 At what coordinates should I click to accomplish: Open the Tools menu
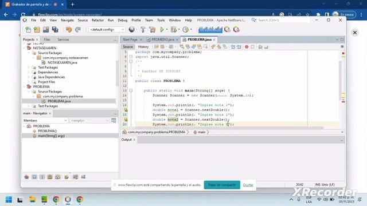[x=161, y=20]
